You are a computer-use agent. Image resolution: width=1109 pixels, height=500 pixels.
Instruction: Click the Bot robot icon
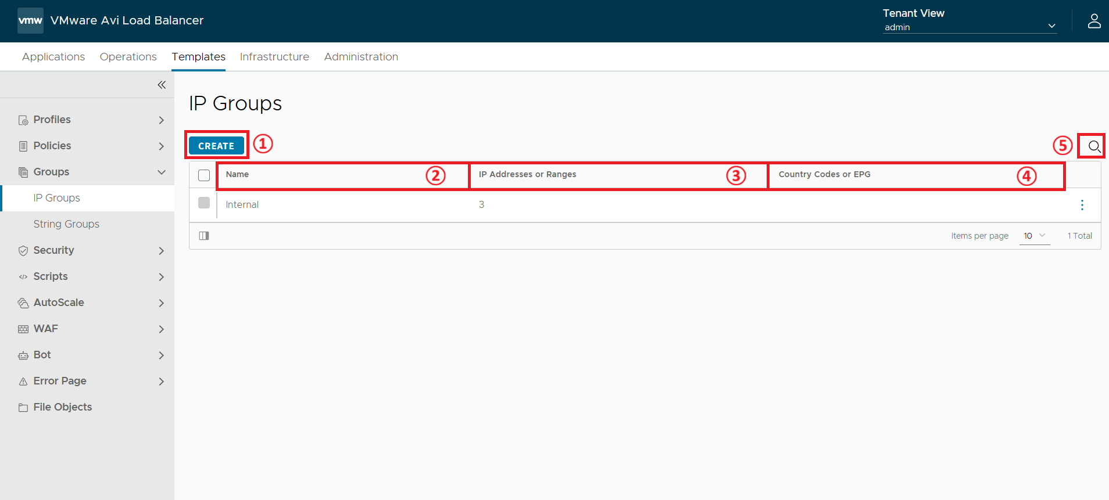pyautogui.click(x=23, y=355)
